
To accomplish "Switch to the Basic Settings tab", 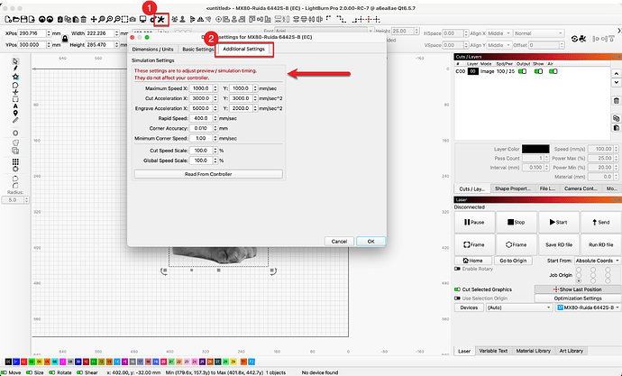I will click(x=197, y=50).
